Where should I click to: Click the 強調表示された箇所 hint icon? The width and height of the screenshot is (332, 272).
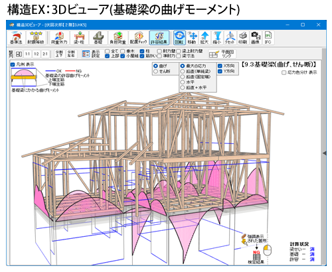pos(244,239)
